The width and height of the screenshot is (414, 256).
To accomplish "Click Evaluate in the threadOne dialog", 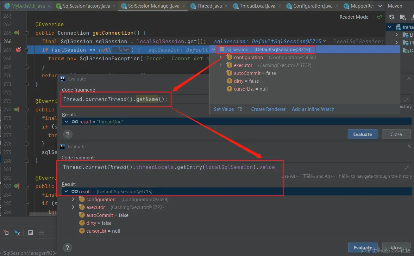I will pos(362,134).
